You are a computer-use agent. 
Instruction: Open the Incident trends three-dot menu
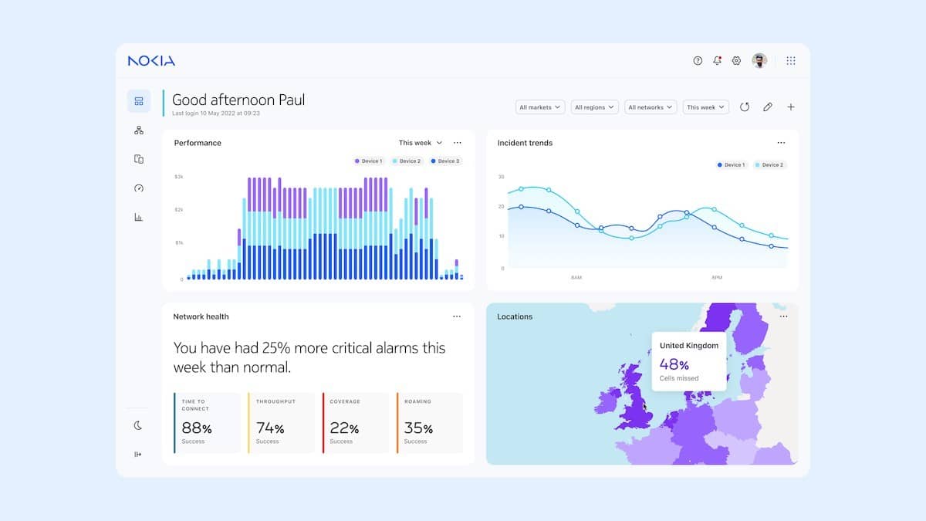(x=781, y=143)
